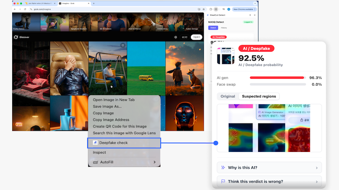Screen dimensions: 339x190
Task: Click the install/cast icon in address bar
Action: (x=199, y=9)
